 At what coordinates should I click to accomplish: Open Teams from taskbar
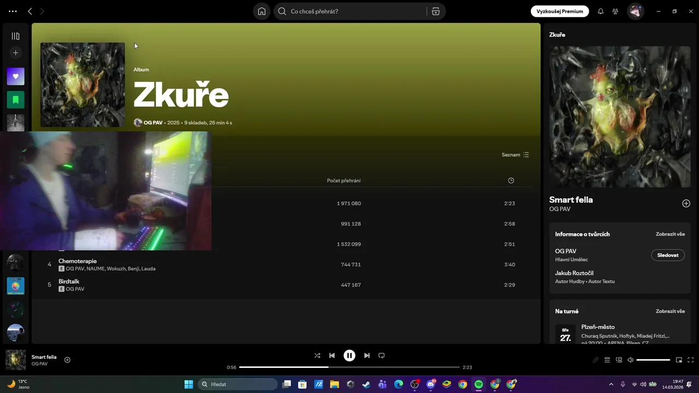click(x=382, y=384)
